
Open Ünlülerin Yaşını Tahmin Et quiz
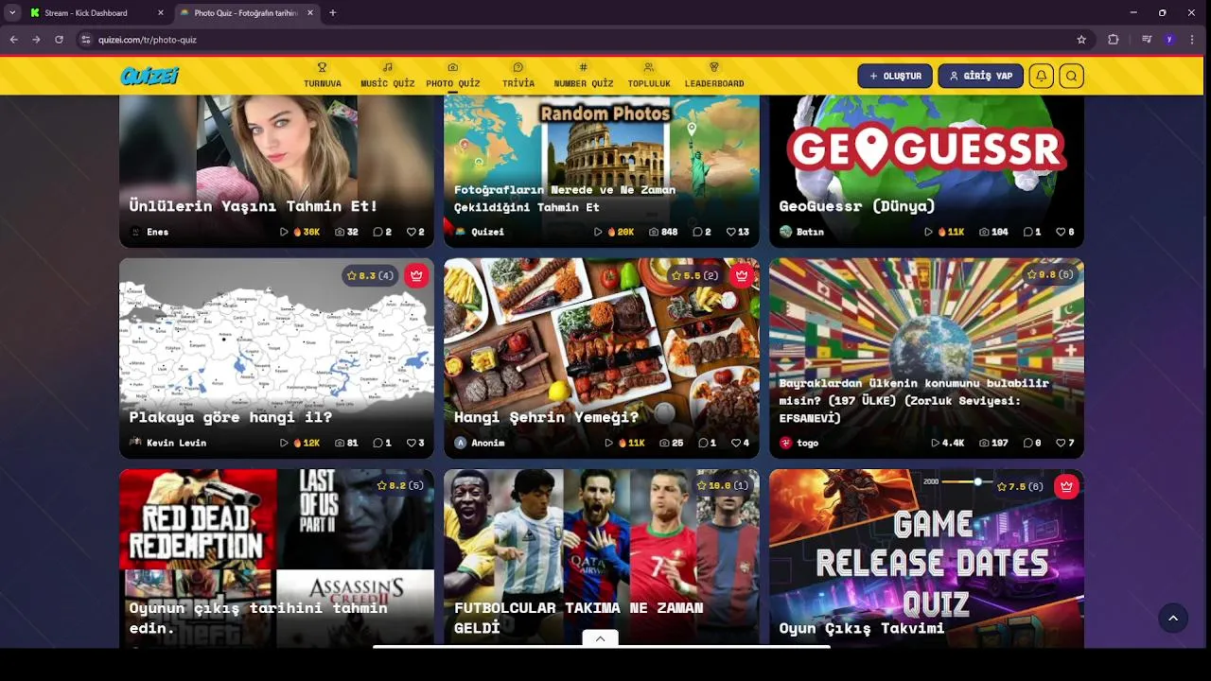pos(276,170)
